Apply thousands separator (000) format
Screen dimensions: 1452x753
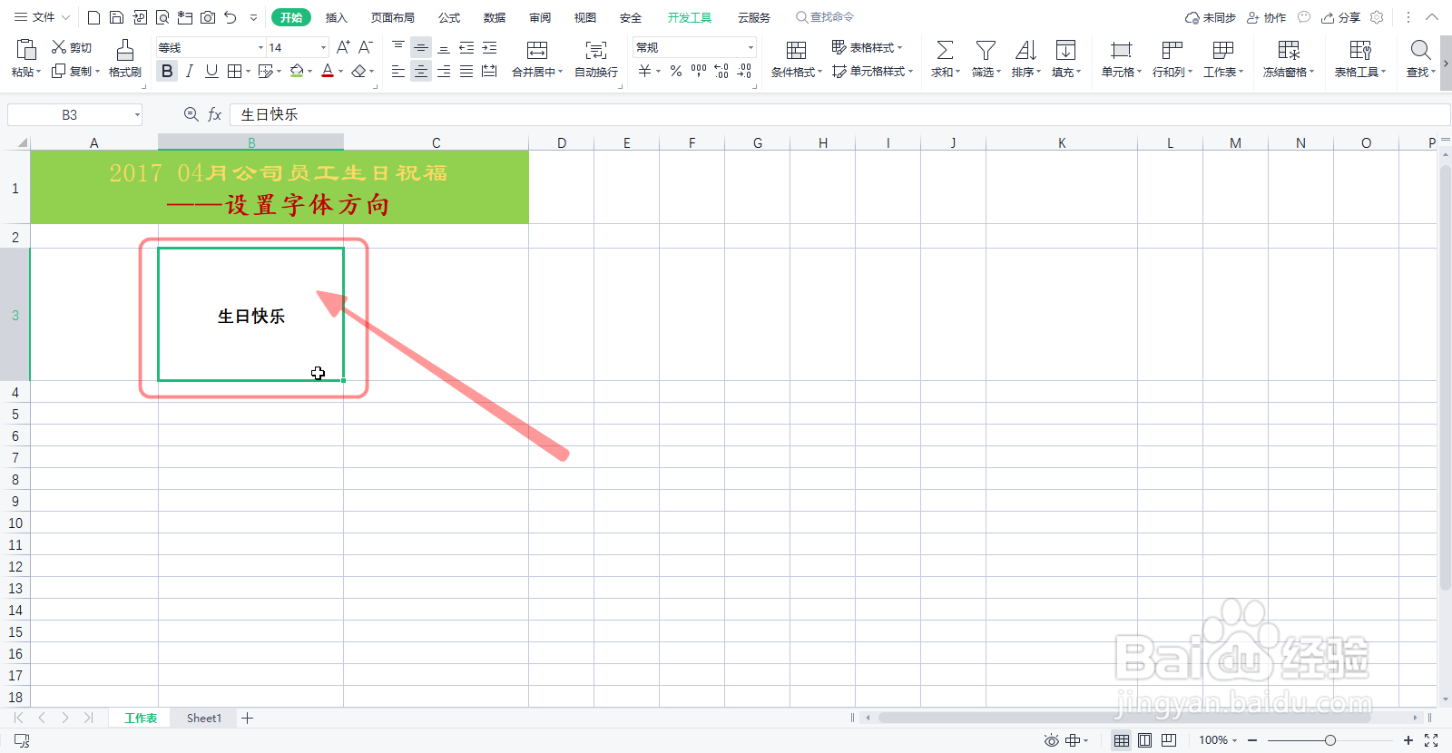pos(699,71)
